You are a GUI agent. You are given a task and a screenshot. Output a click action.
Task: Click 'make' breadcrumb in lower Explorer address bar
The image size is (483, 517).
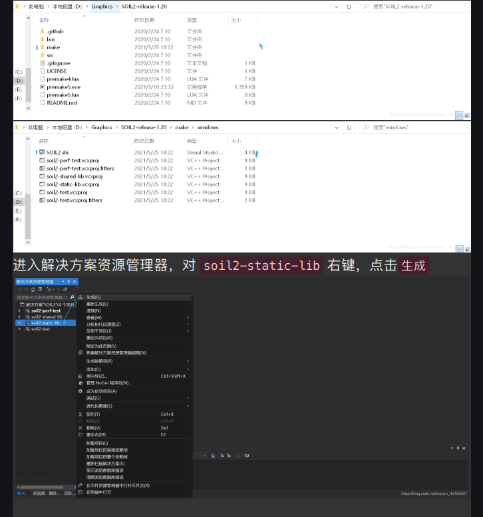pyautogui.click(x=182, y=127)
